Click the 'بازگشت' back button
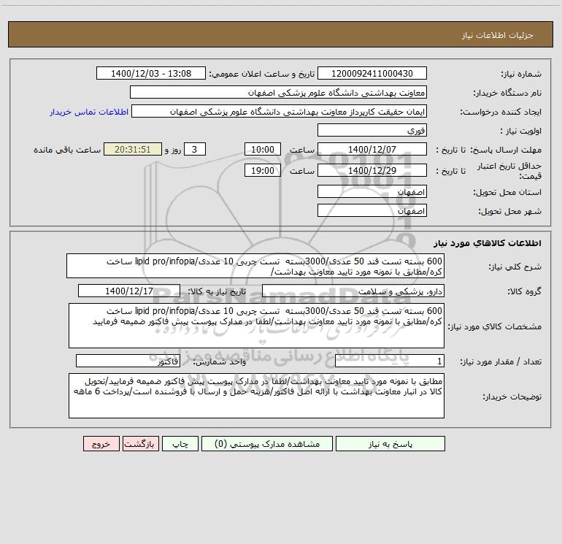This screenshot has height=544, width=562. (x=140, y=444)
